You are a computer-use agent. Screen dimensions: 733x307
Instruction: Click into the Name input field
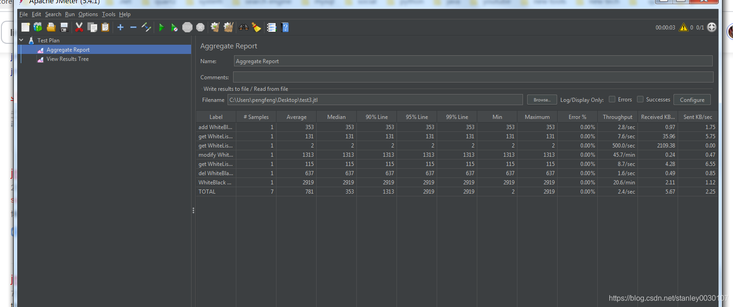pos(473,61)
